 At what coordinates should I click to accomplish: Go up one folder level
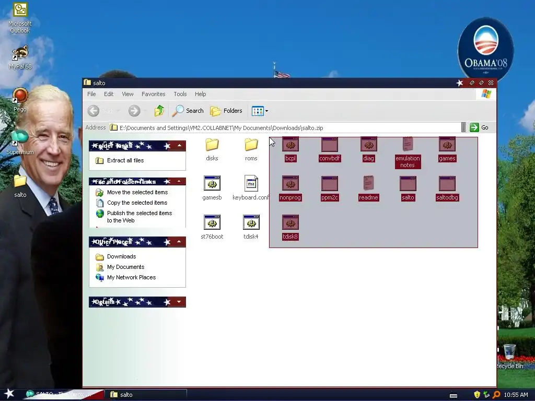tap(159, 111)
